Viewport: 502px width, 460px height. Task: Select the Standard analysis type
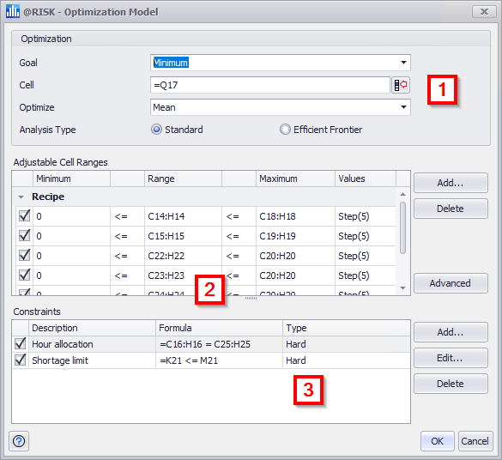[156, 130]
